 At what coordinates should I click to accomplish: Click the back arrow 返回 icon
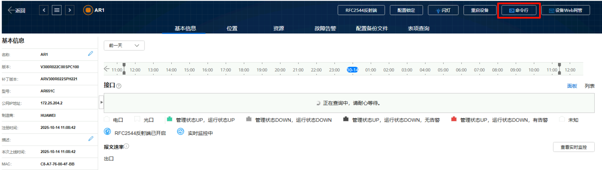[11, 10]
